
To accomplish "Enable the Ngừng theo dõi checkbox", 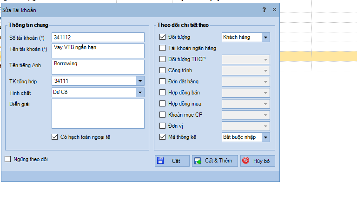I will 8,159.
